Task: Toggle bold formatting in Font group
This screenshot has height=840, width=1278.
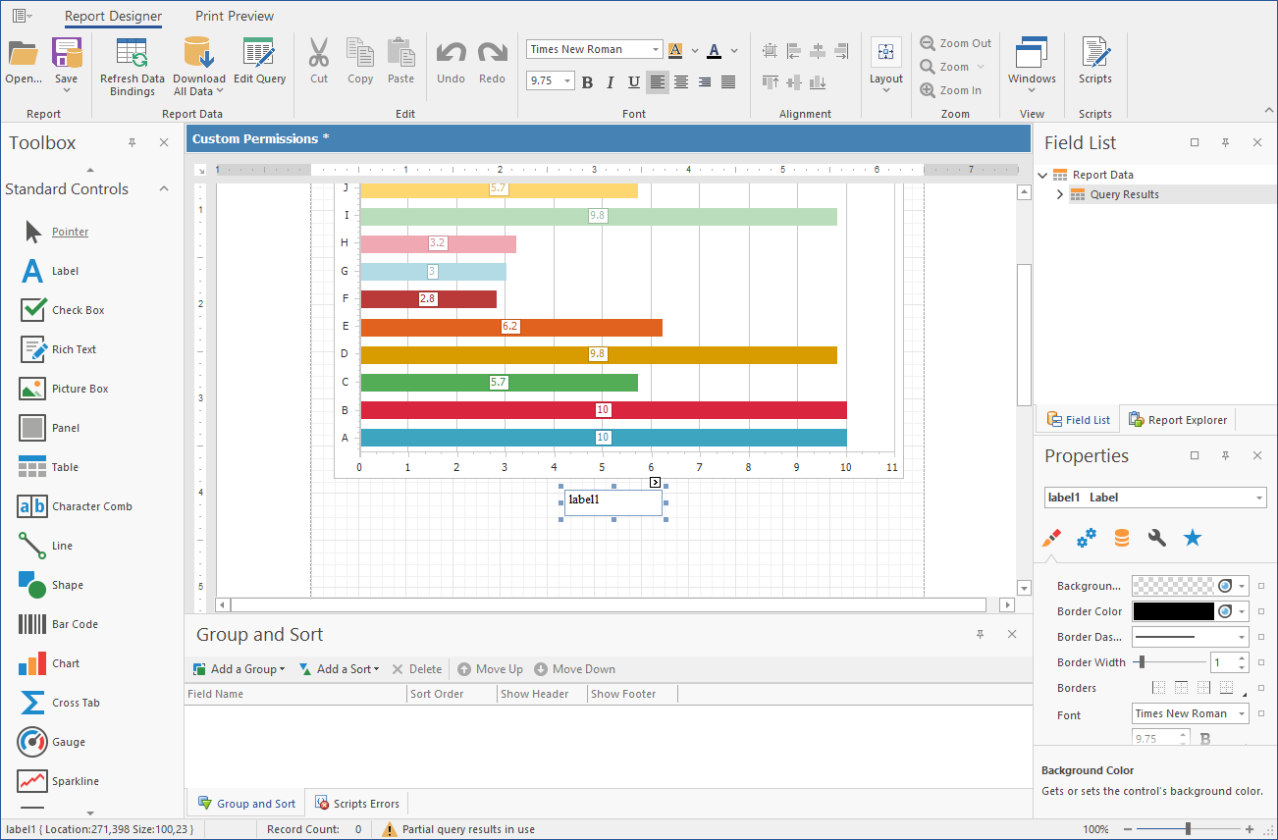Action: (x=587, y=82)
